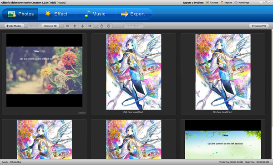Open the Music tab

(x=96, y=14)
